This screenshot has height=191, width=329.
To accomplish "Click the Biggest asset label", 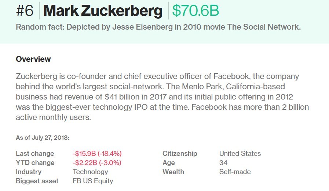I will pos(37,181).
